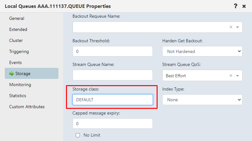252x141 pixels.
Task: Click the green arrow beside Storage
Action: click(12, 73)
